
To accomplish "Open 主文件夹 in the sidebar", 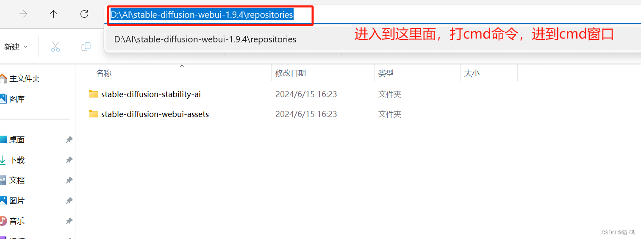I will pos(25,79).
